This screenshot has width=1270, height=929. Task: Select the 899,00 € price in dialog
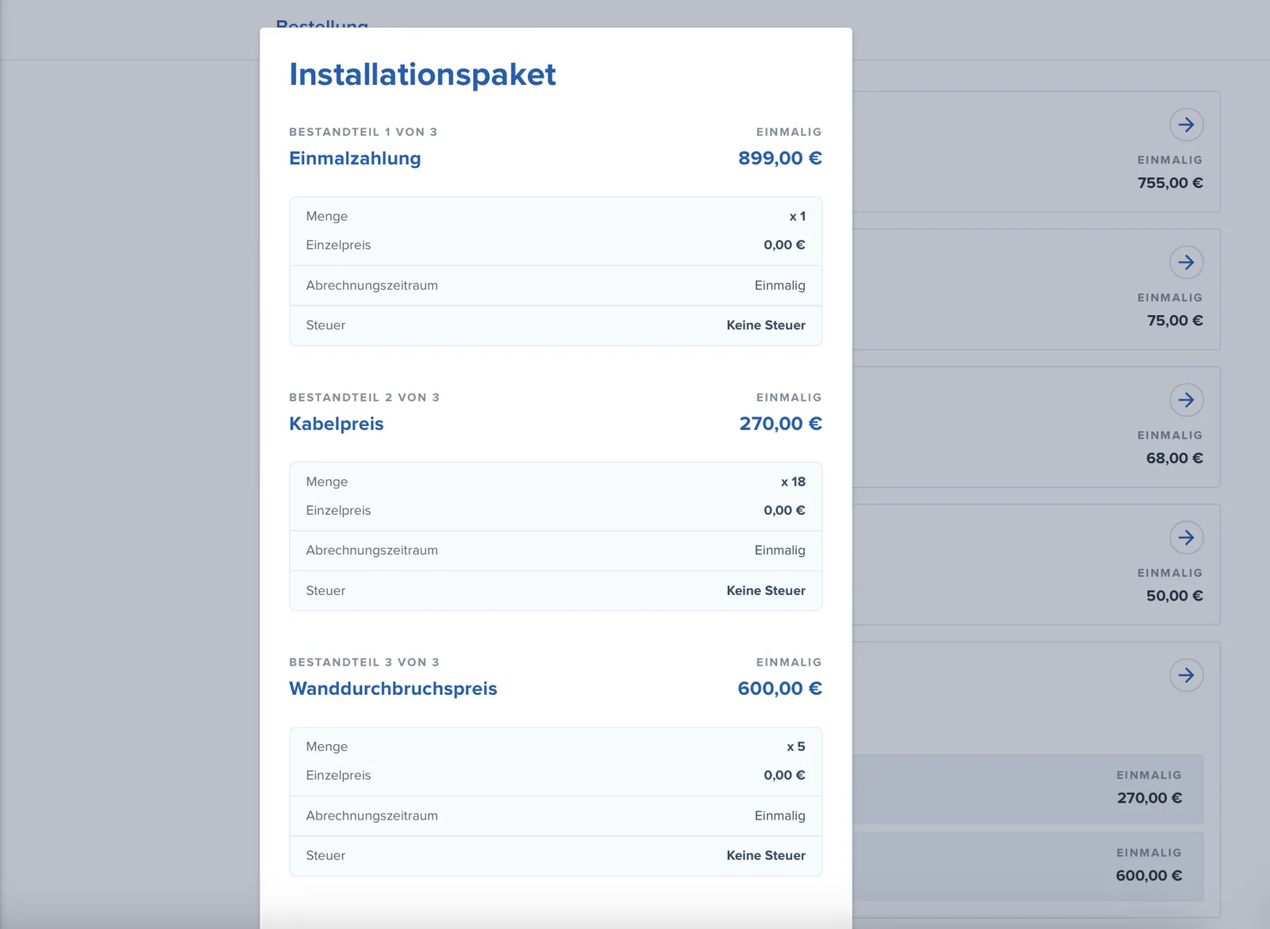(780, 158)
